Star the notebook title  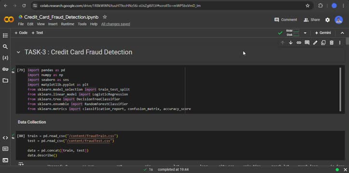click(105, 17)
